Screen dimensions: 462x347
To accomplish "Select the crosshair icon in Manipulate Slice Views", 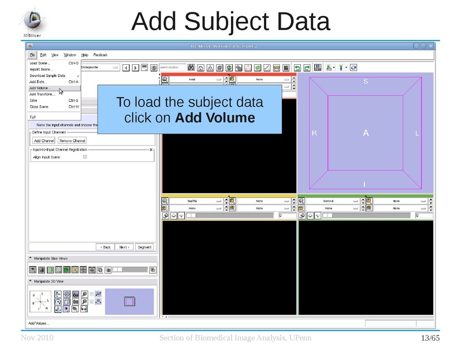I will coord(92,271).
